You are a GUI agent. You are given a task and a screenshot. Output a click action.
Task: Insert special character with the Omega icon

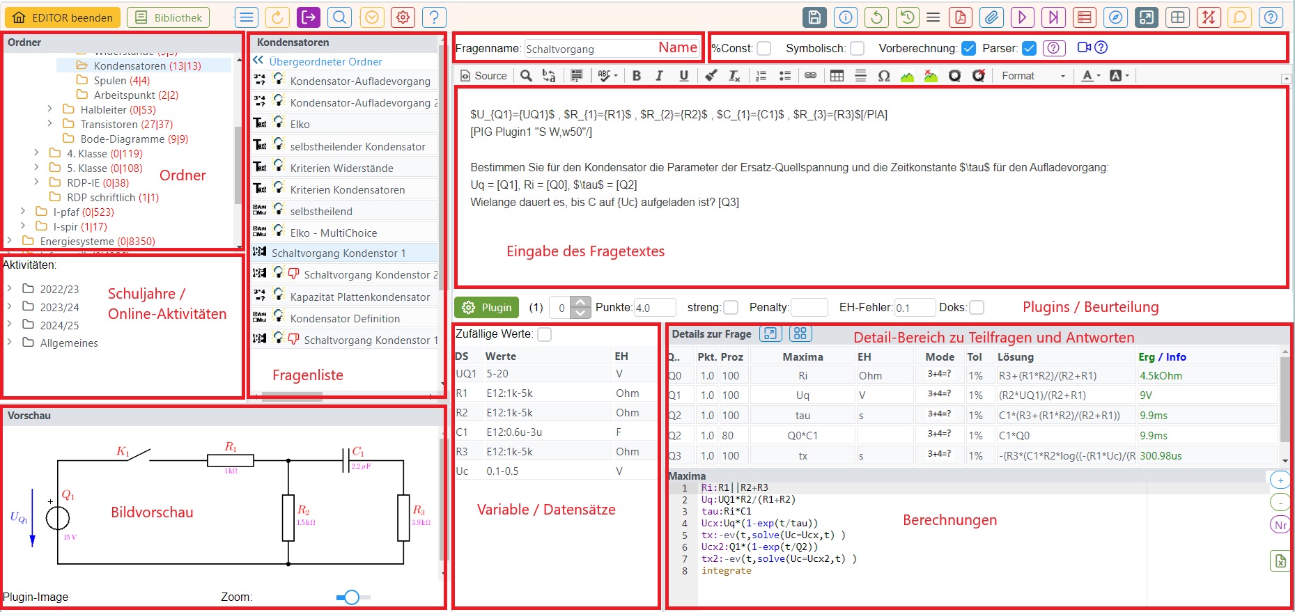[x=884, y=76]
